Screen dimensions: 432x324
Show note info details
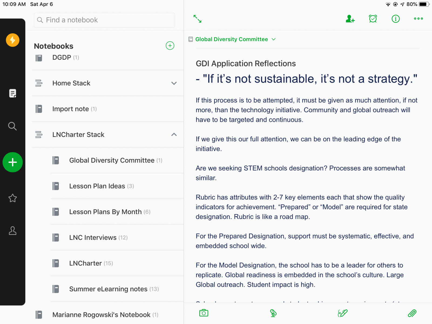pos(396,19)
